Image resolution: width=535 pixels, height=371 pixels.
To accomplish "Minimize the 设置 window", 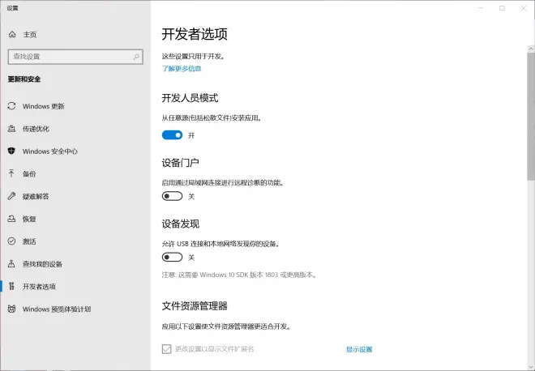I will 481,8.
